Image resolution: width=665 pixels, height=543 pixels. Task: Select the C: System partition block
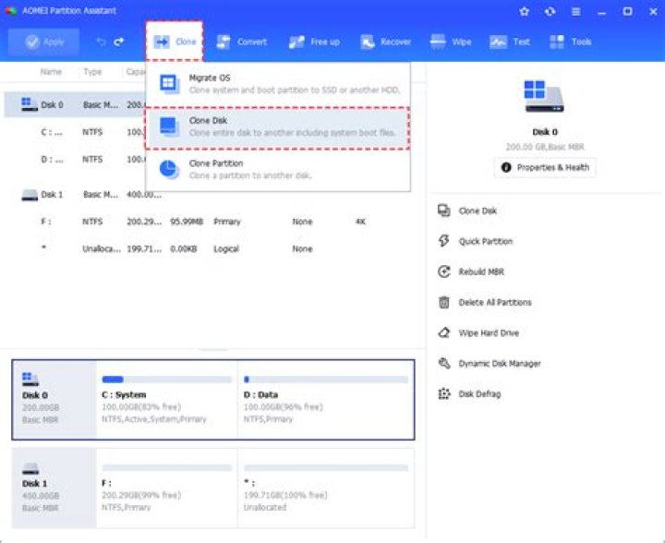(x=166, y=400)
